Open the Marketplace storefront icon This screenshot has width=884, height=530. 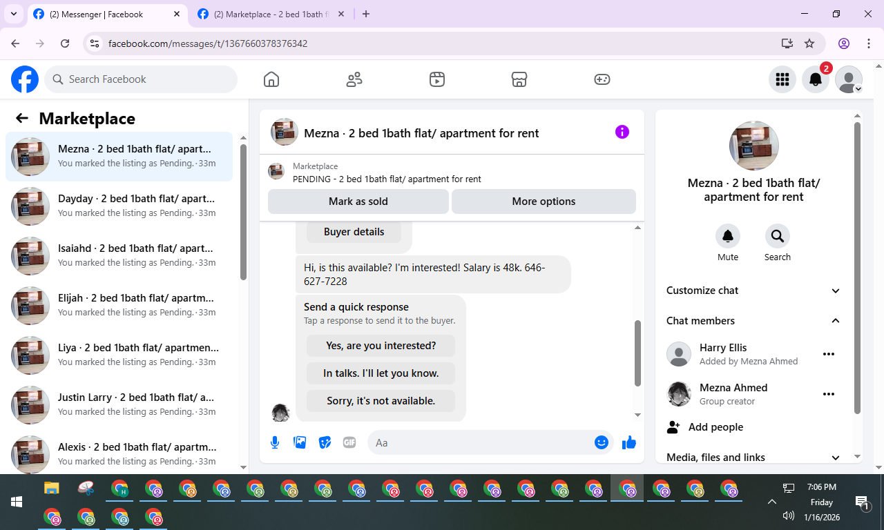point(519,79)
